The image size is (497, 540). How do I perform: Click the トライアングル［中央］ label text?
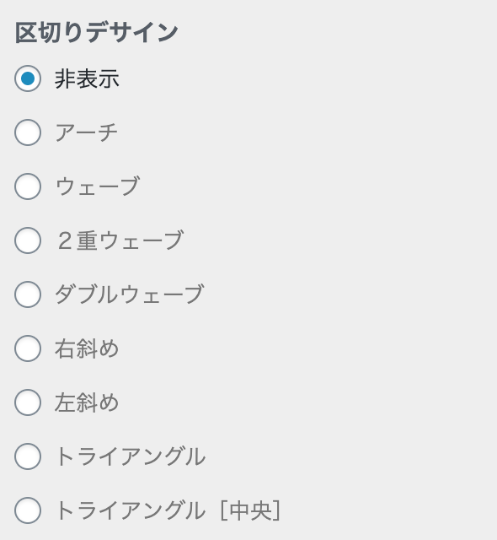click(168, 510)
